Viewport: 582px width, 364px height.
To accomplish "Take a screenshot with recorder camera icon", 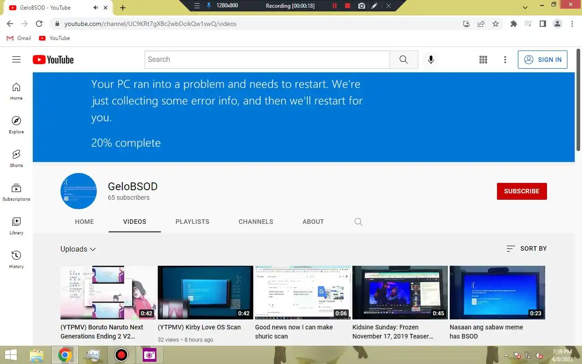I will [361, 6].
